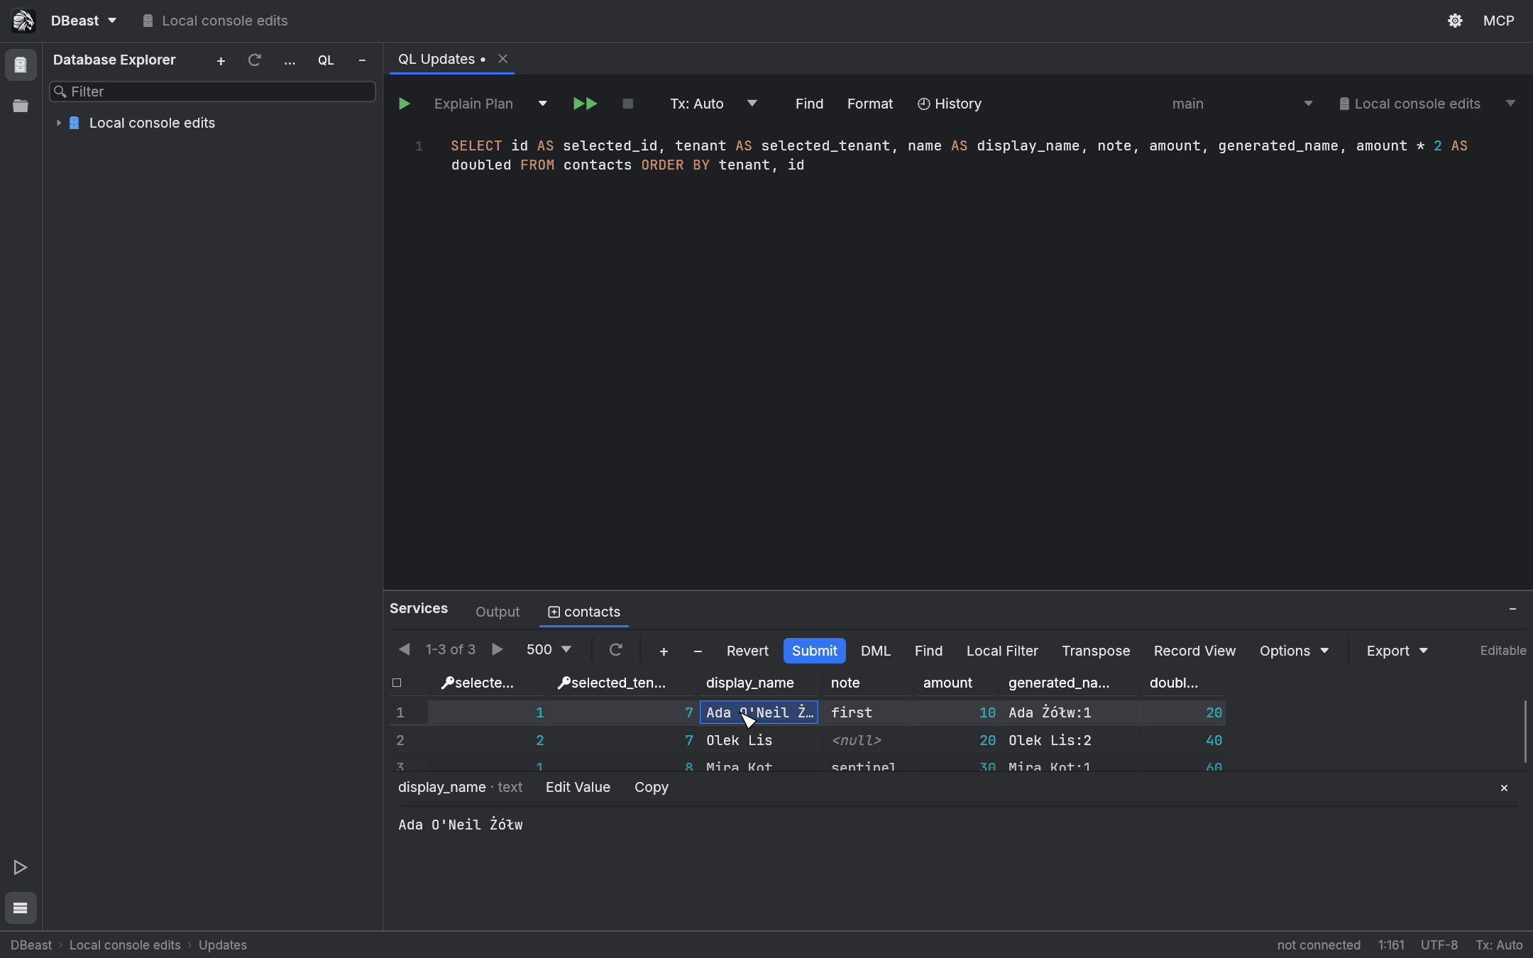The image size is (1533, 958).
Task: Select the database sidebar icon
Action: point(21,65)
